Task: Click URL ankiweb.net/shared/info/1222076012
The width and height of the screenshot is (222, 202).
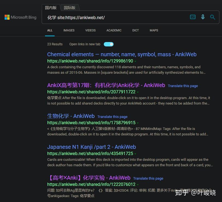Action: 91,185
